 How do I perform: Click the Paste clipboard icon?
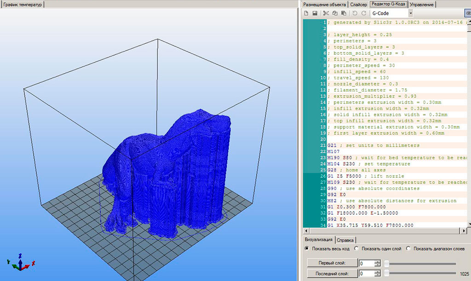click(344, 13)
